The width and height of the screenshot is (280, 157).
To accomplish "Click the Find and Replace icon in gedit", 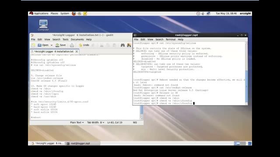I will click(129, 45).
